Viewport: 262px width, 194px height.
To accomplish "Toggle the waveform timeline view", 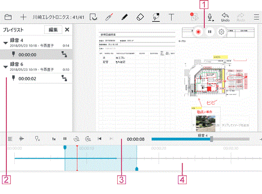I will tap(22, 139).
